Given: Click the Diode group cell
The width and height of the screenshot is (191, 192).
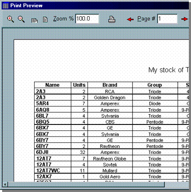Looking at the screenshot, I should tap(155, 103).
